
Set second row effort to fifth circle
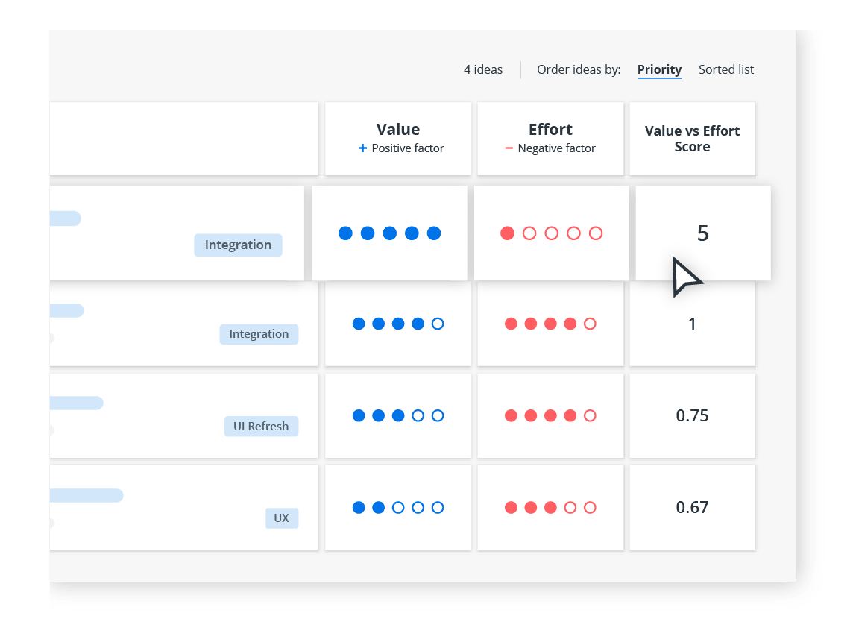coord(590,324)
